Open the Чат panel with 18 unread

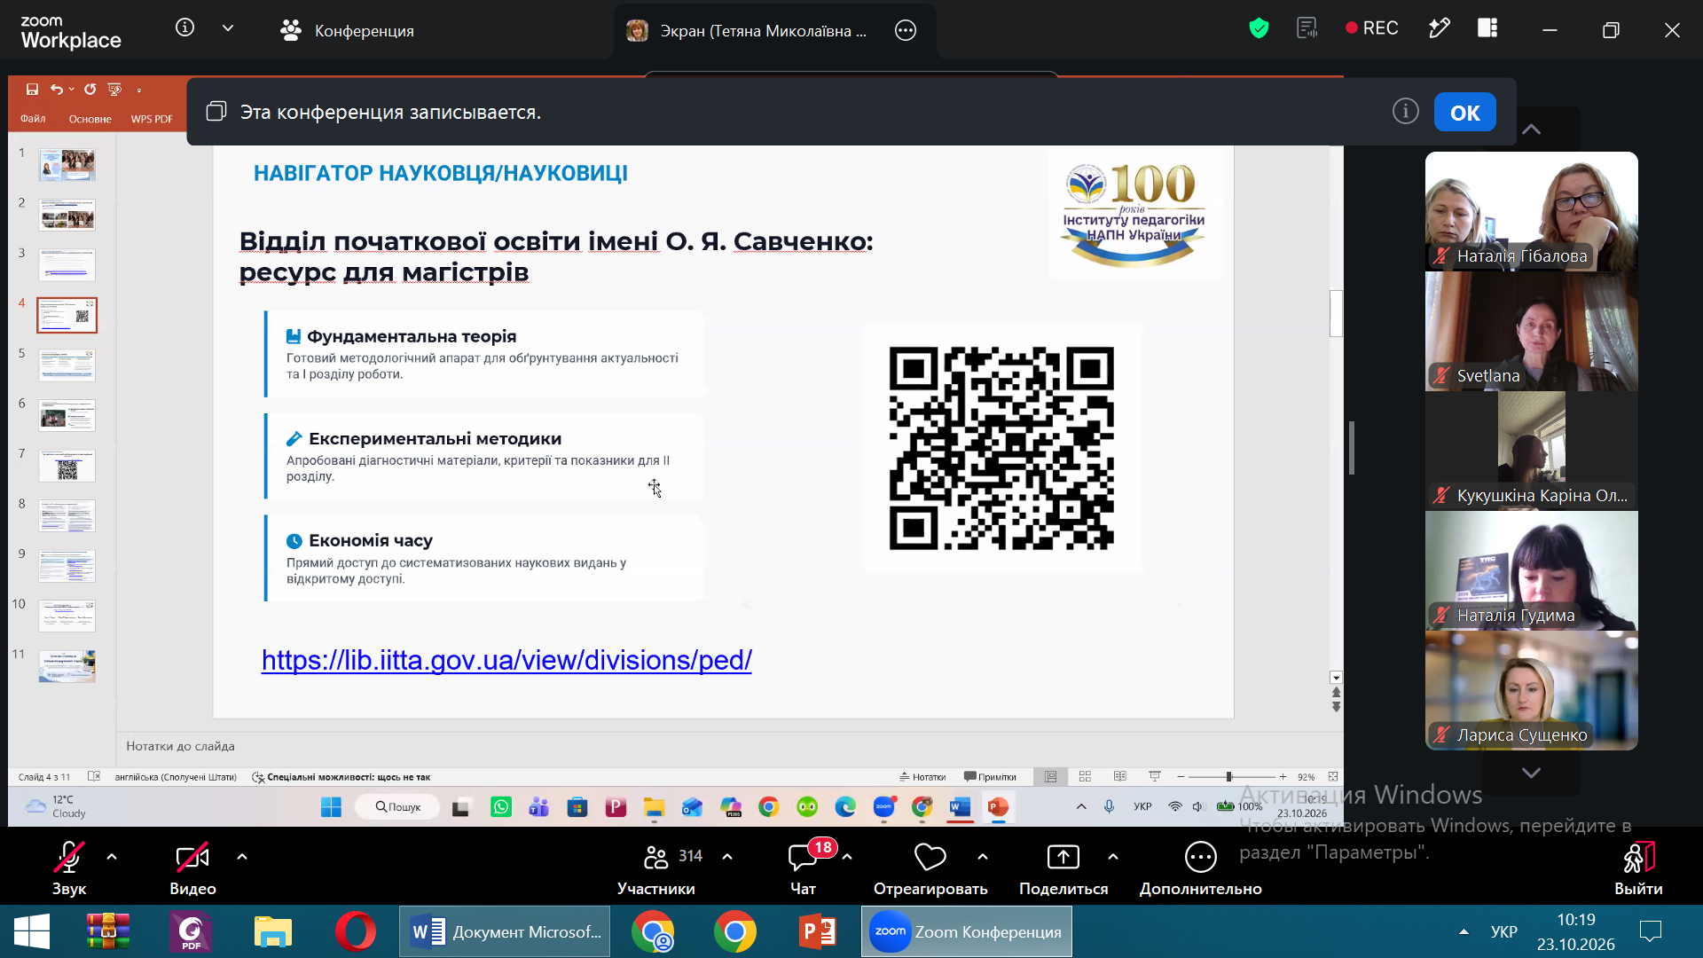tap(803, 868)
